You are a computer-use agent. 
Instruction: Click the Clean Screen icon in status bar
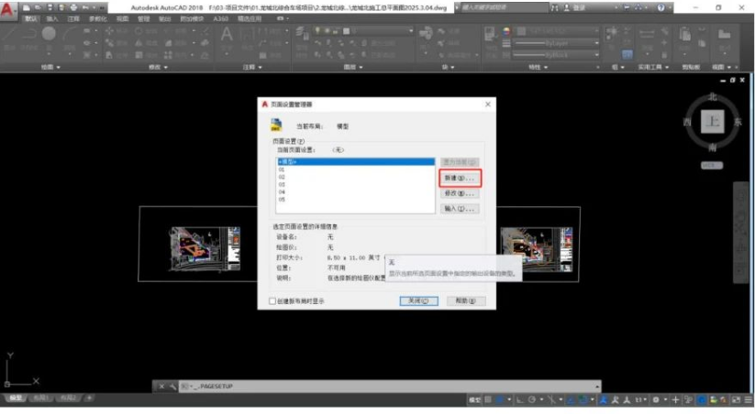click(x=737, y=399)
